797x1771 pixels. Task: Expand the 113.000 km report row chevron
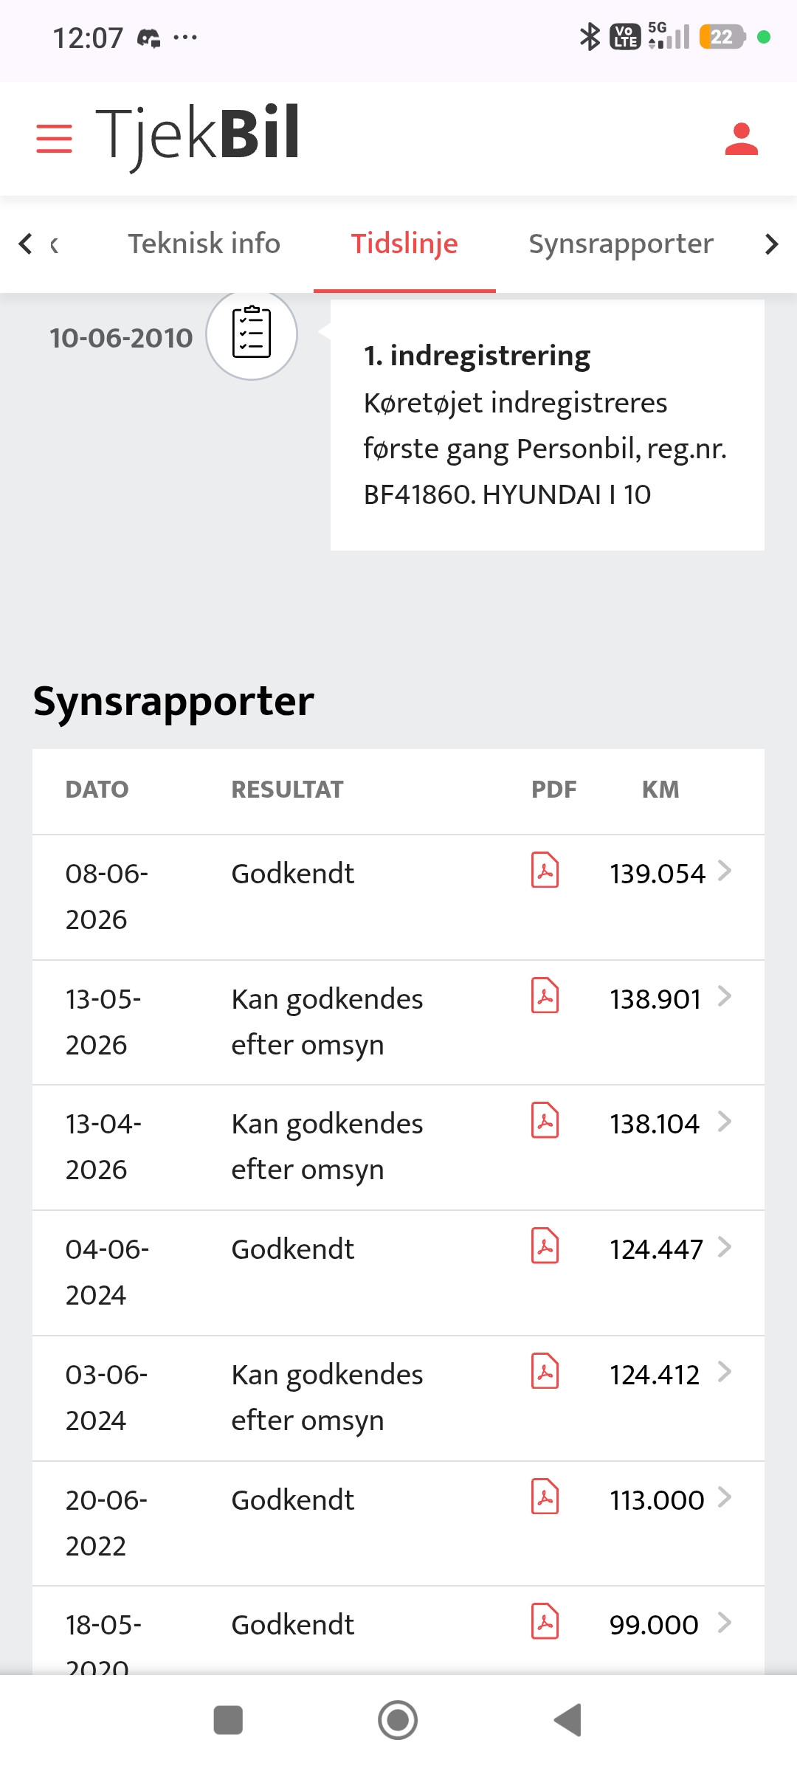tap(725, 1497)
